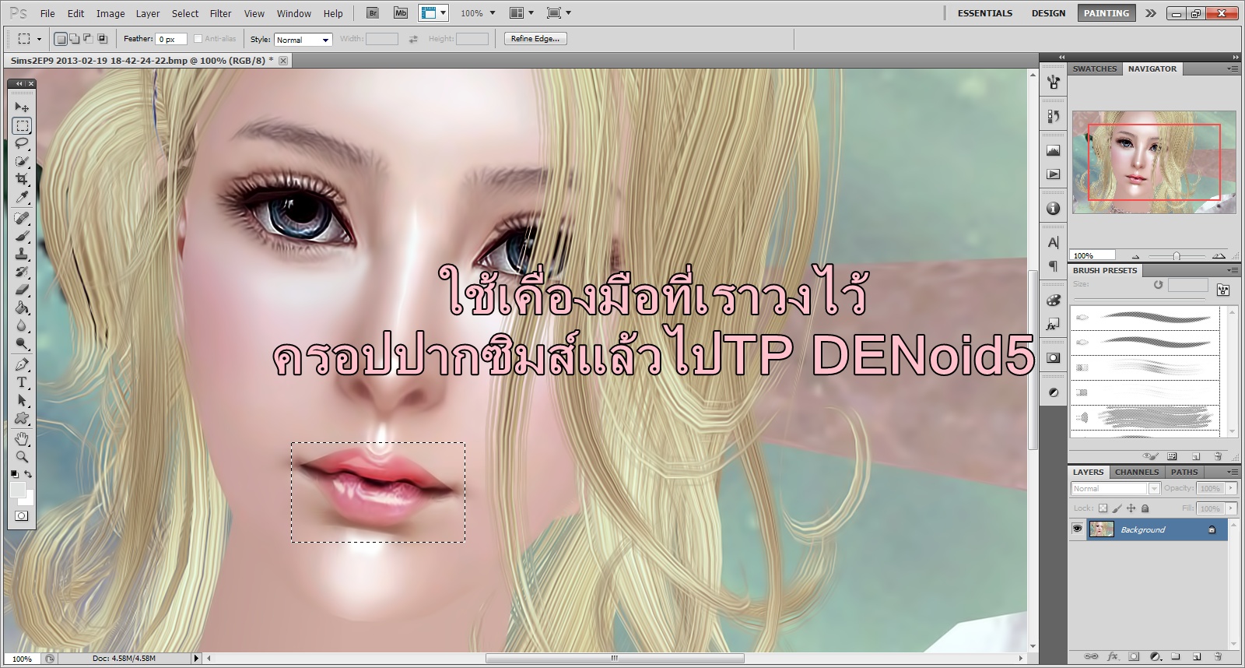Select the History Brush tool
The image size is (1245, 668).
(x=22, y=272)
